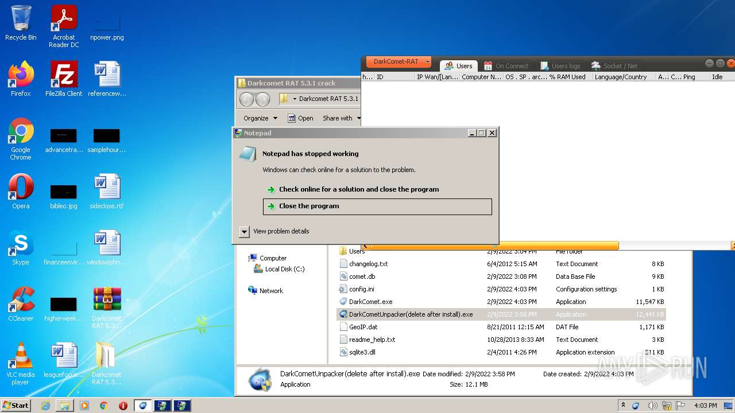The image size is (735, 413).
Task: Open Windows Explorer from taskbar
Action: pos(65,406)
